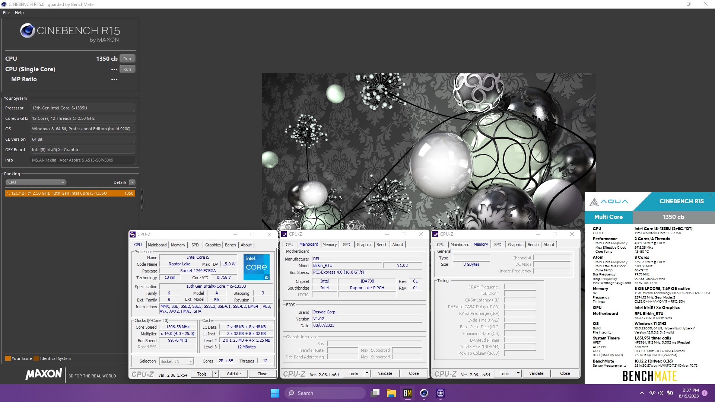Viewport: 715px width, 402px height.
Task: Toggle Your Score legend swatch
Action: 8,358
